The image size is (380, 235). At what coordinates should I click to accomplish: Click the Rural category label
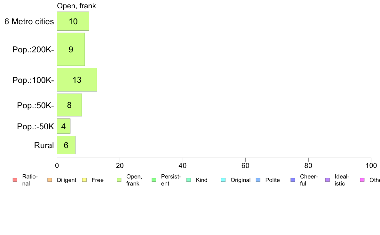[44, 145]
